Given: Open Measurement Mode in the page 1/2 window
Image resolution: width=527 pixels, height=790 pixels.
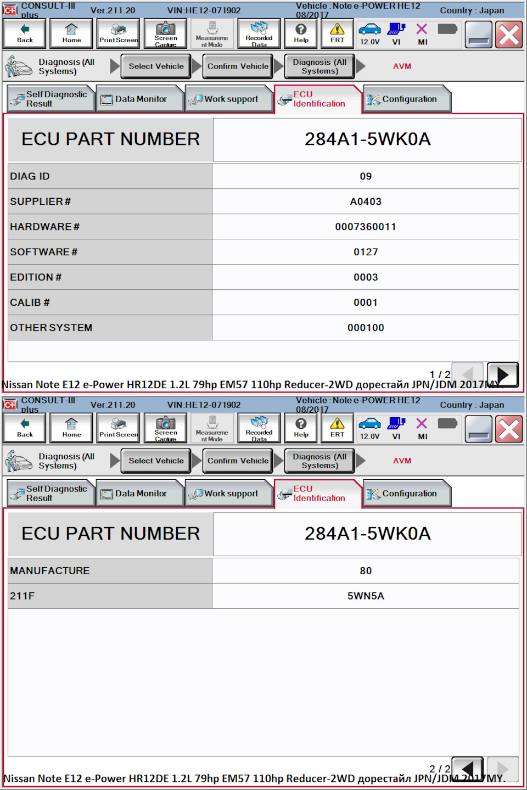Looking at the screenshot, I should pos(212,33).
